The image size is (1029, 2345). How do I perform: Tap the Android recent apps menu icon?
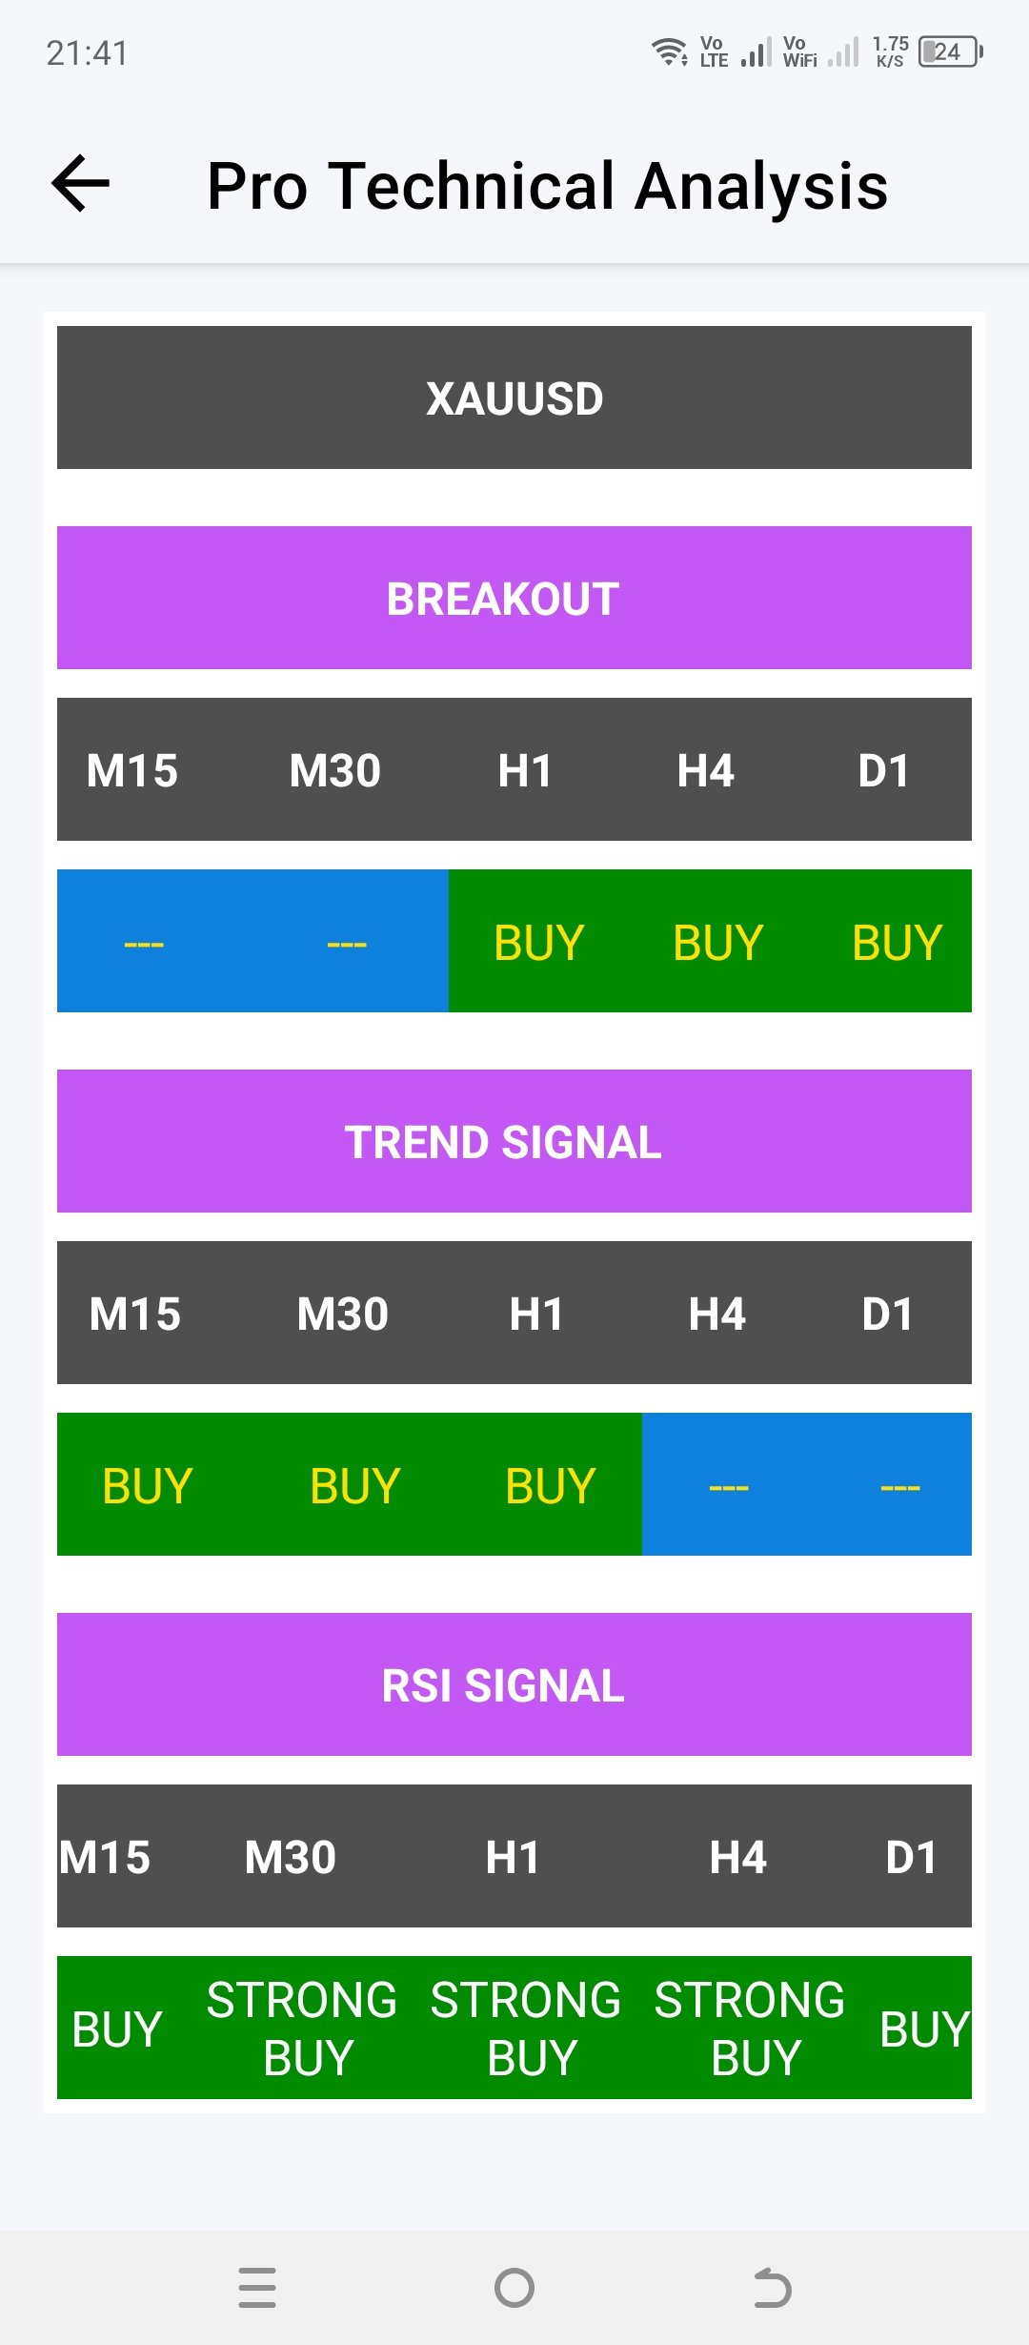point(257,2287)
